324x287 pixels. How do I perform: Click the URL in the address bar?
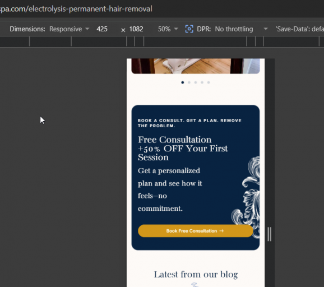pyautogui.click(x=76, y=9)
